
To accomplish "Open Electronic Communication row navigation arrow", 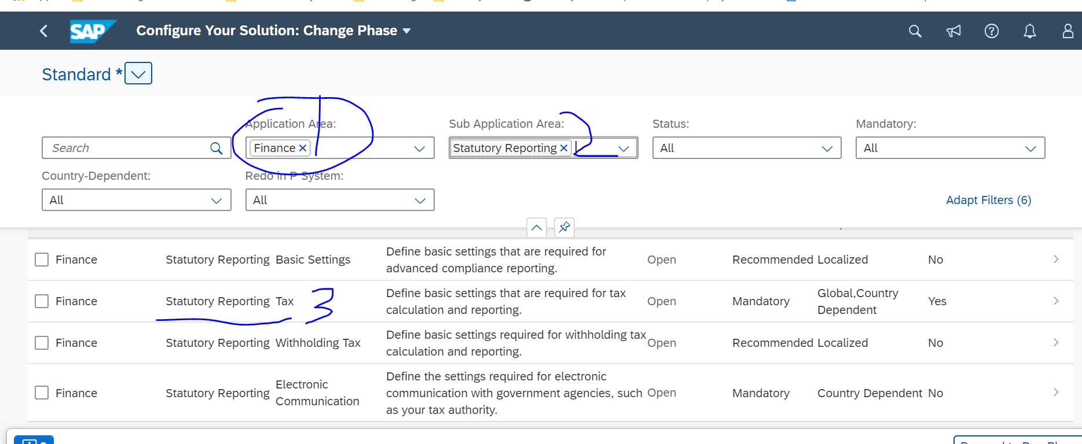I will click(1056, 392).
